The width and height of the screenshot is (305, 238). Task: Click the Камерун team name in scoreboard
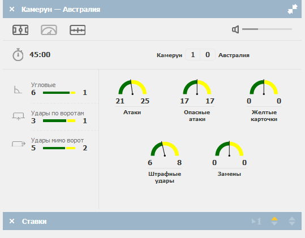[x=169, y=55]
